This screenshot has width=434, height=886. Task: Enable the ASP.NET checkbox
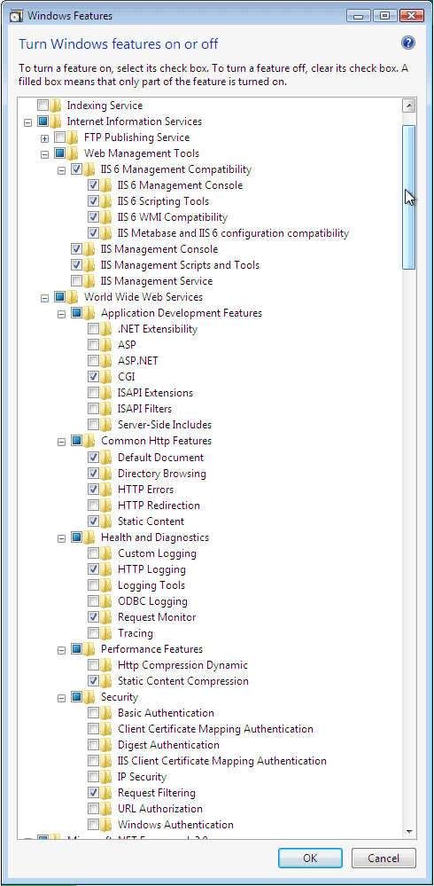pos(93,360)
